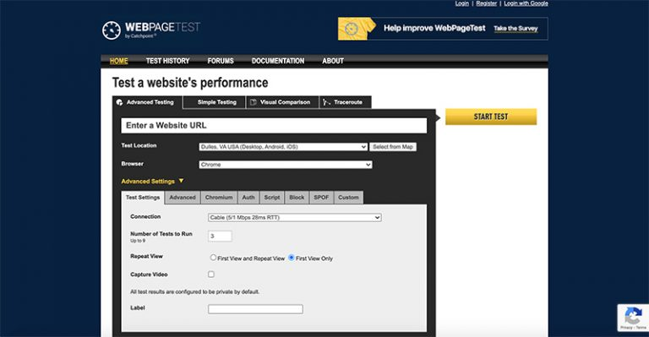Open the Script settings tab
649x337 pixels.
(x=272, y=198)
